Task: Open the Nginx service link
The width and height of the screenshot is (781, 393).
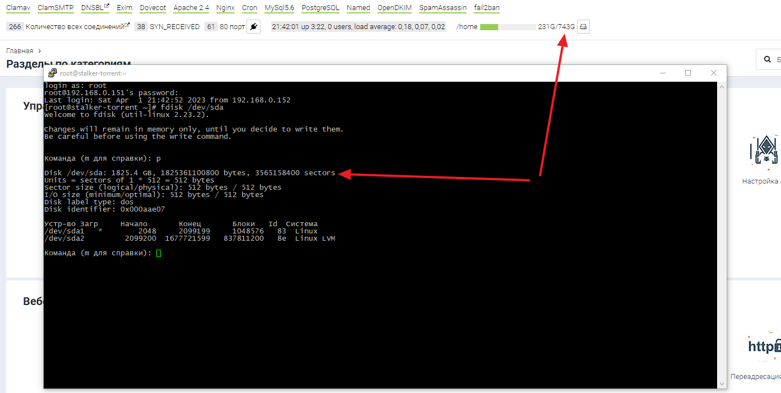Action: pyautogui.click(x=225, y=8)
